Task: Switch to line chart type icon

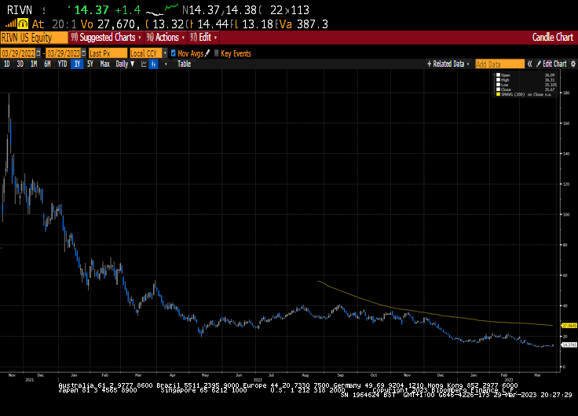Action: [x=144, y=64]
